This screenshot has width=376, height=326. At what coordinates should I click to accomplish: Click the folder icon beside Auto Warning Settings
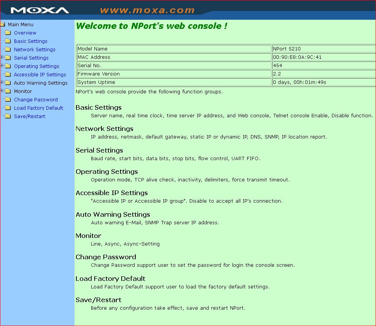tap(8, 83)
